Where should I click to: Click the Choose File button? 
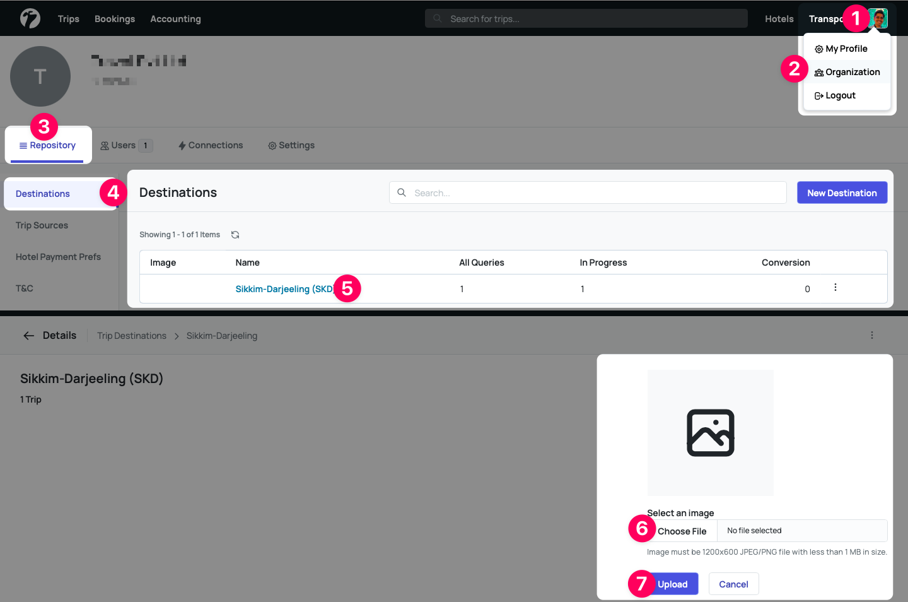(682, 531)
